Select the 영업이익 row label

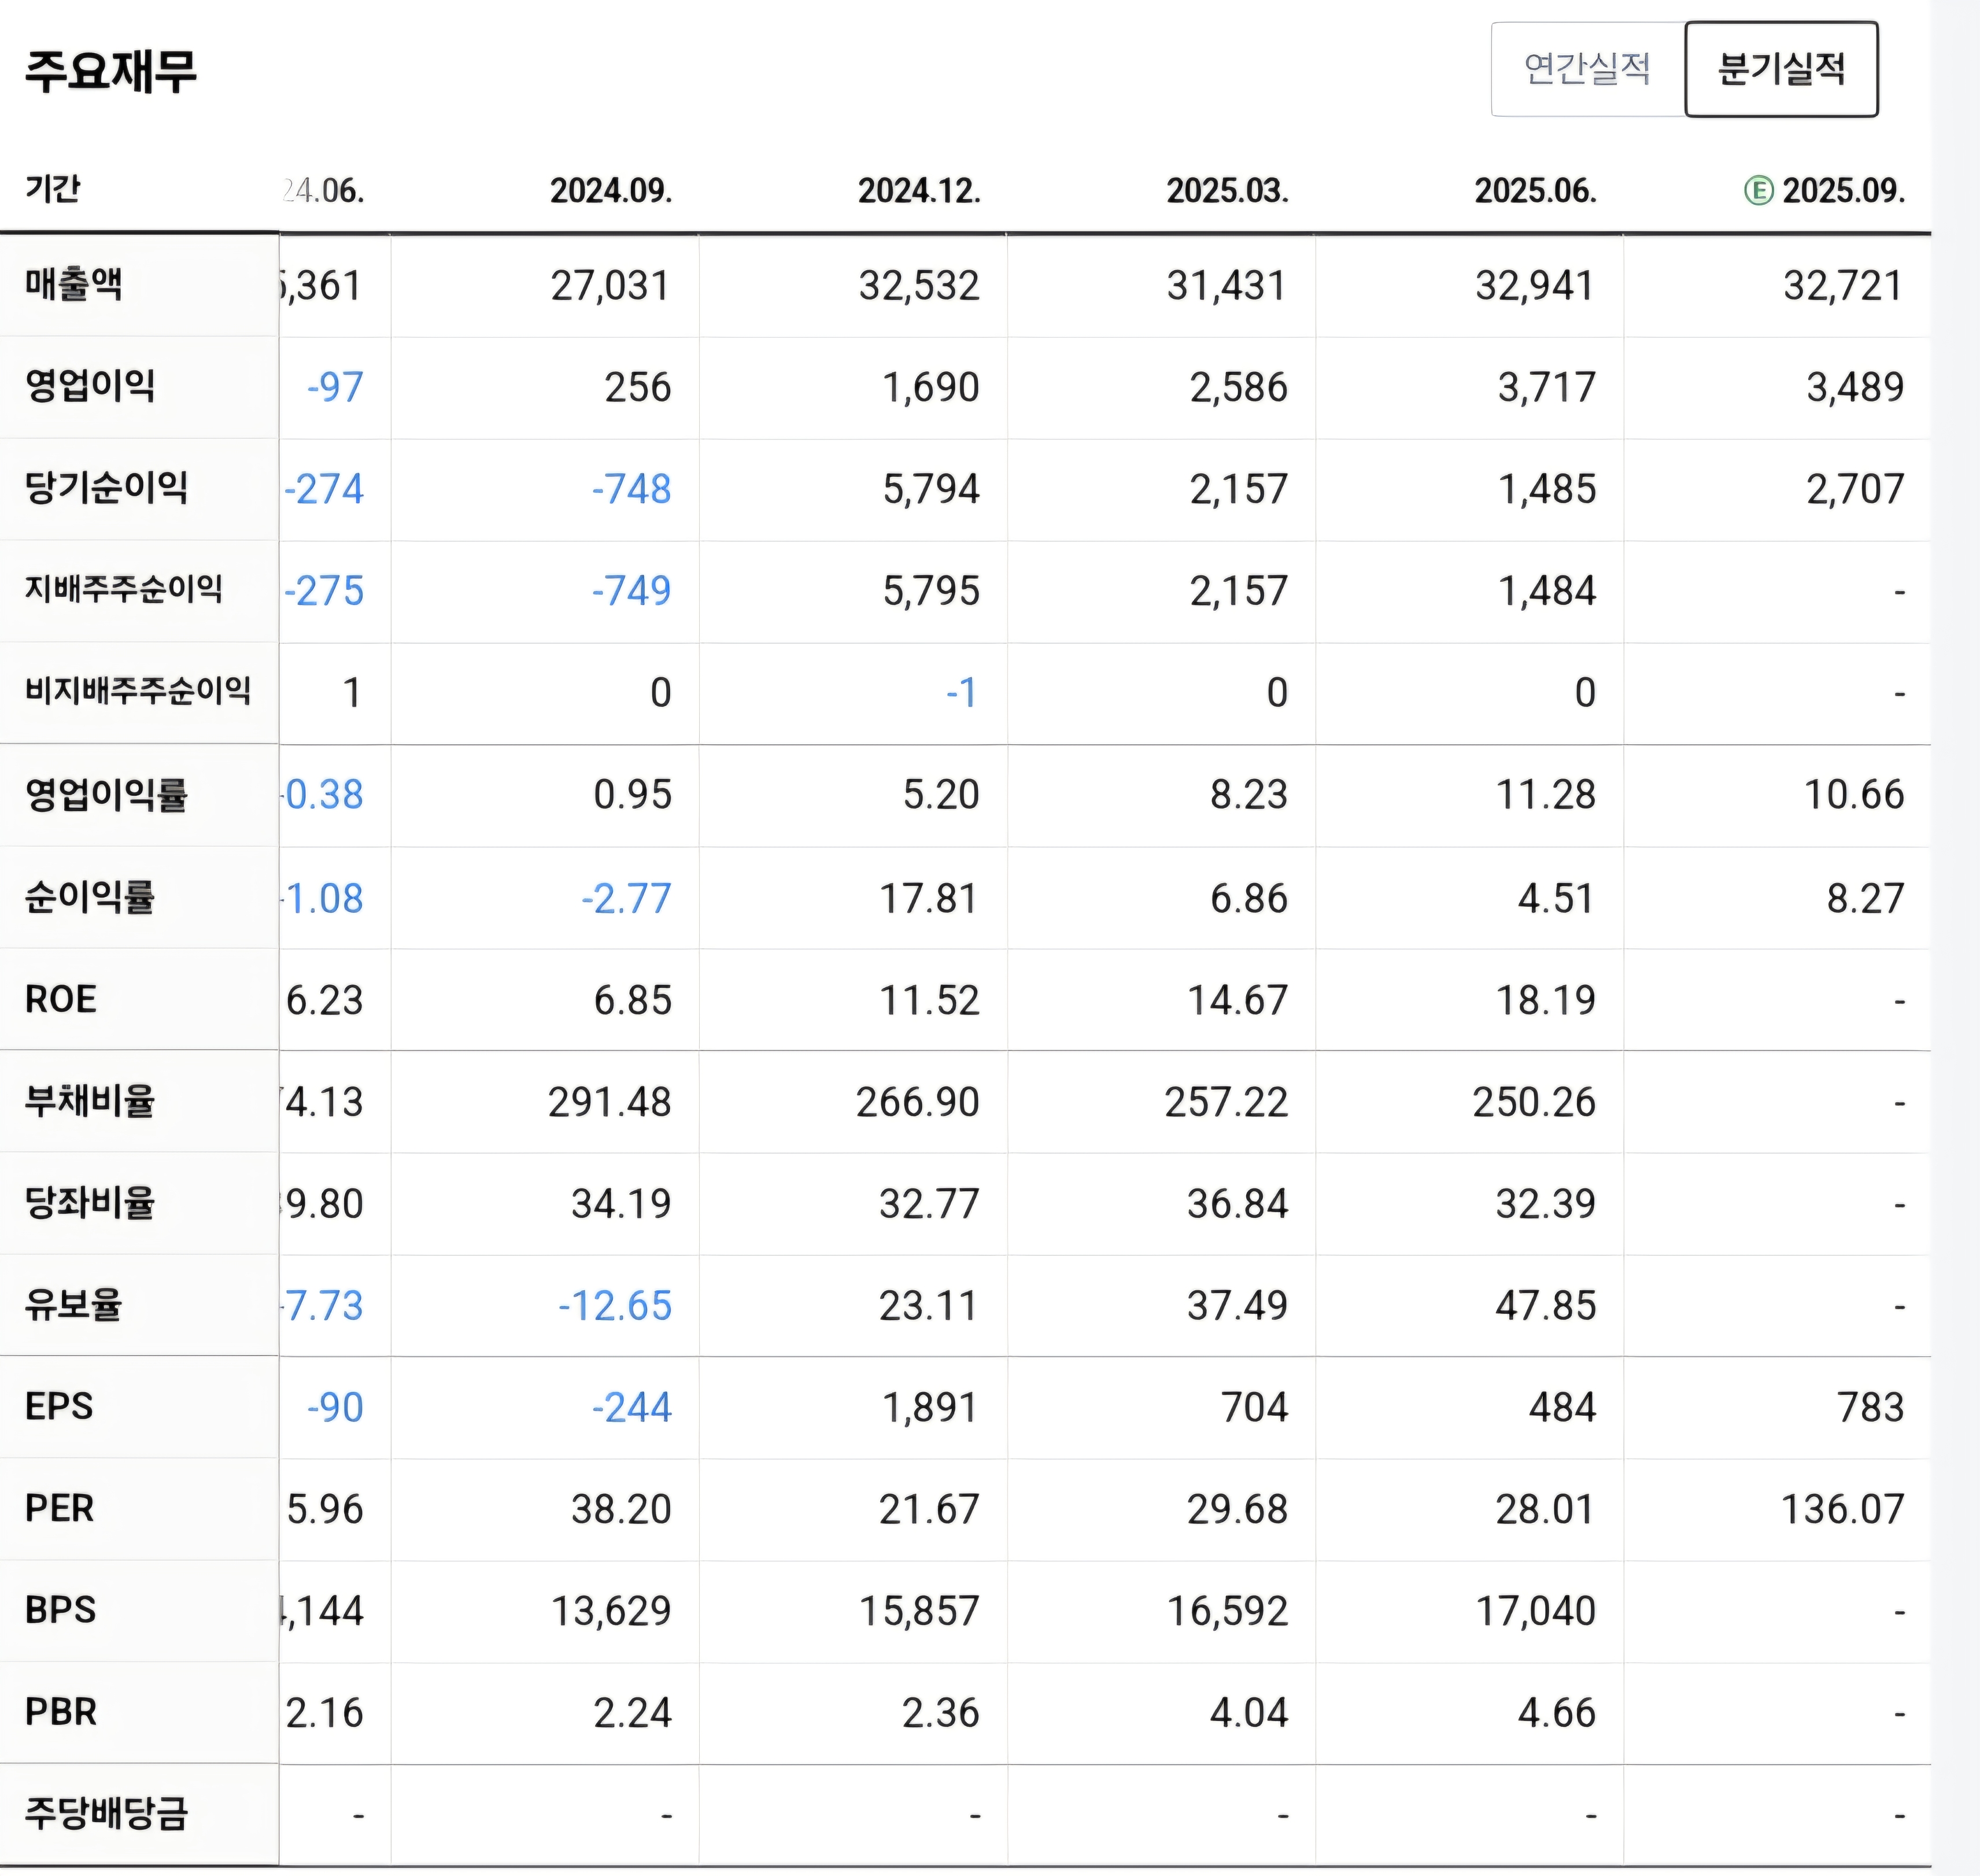pyautogui.click(x=90, y=386)
